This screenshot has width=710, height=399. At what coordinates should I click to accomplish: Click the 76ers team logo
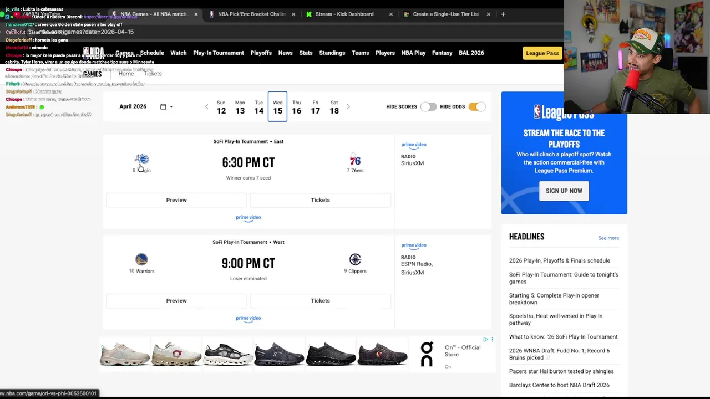coord(355,160)
